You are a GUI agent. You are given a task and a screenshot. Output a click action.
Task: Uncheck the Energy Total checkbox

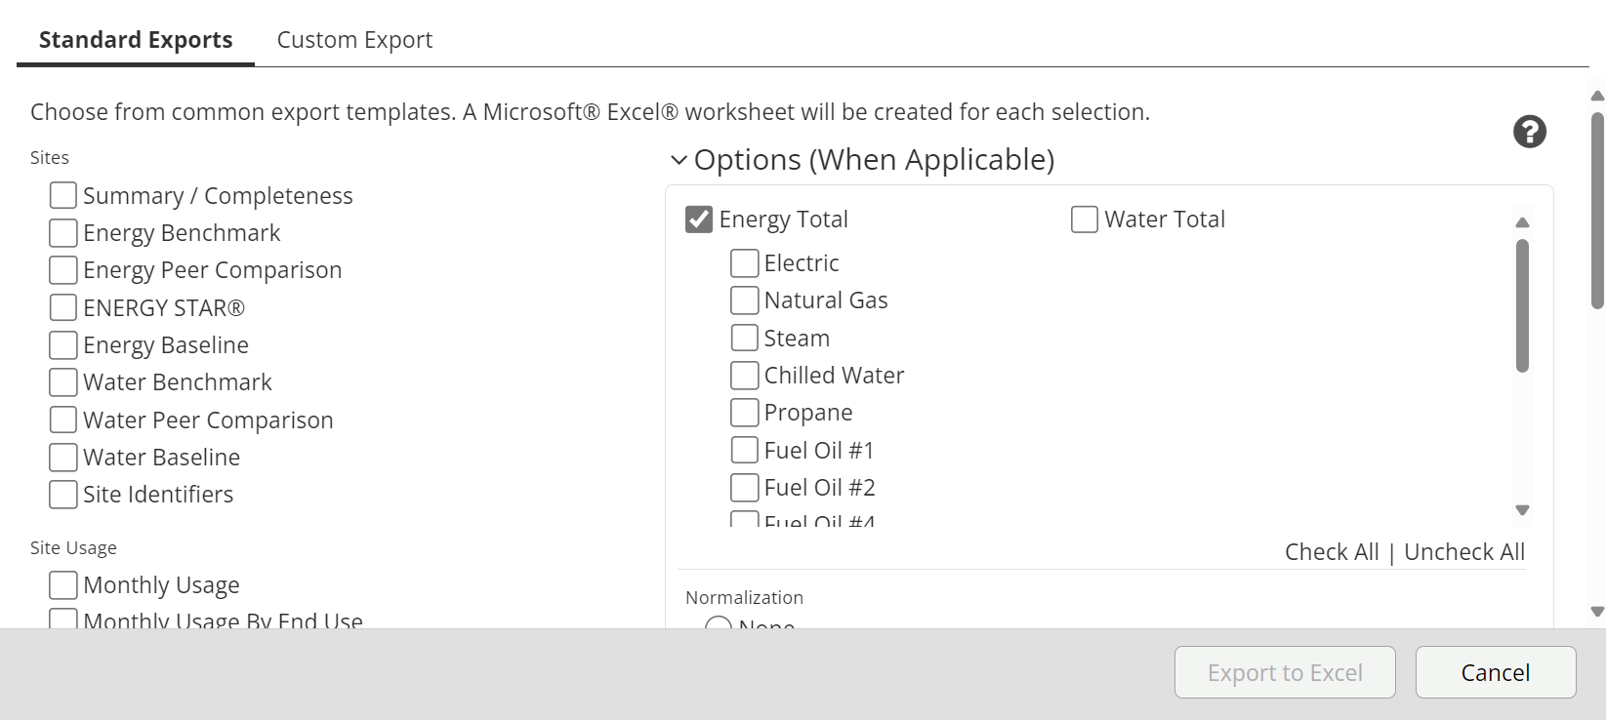click(x=699, y=220)
